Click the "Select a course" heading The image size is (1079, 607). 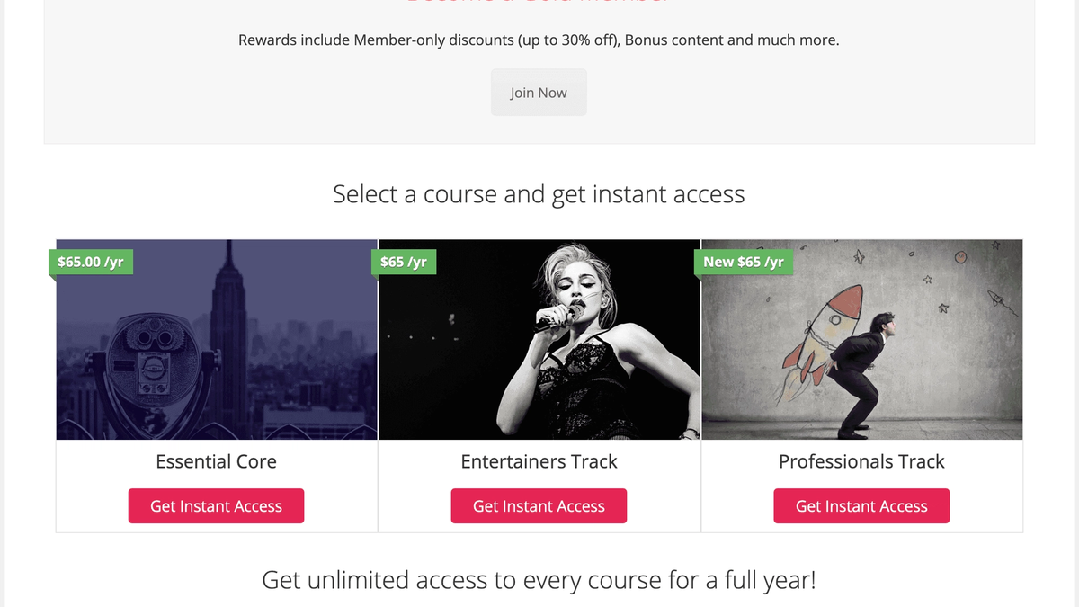point(539,193)
